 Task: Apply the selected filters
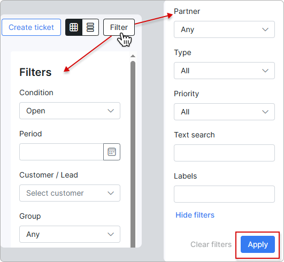258,244
